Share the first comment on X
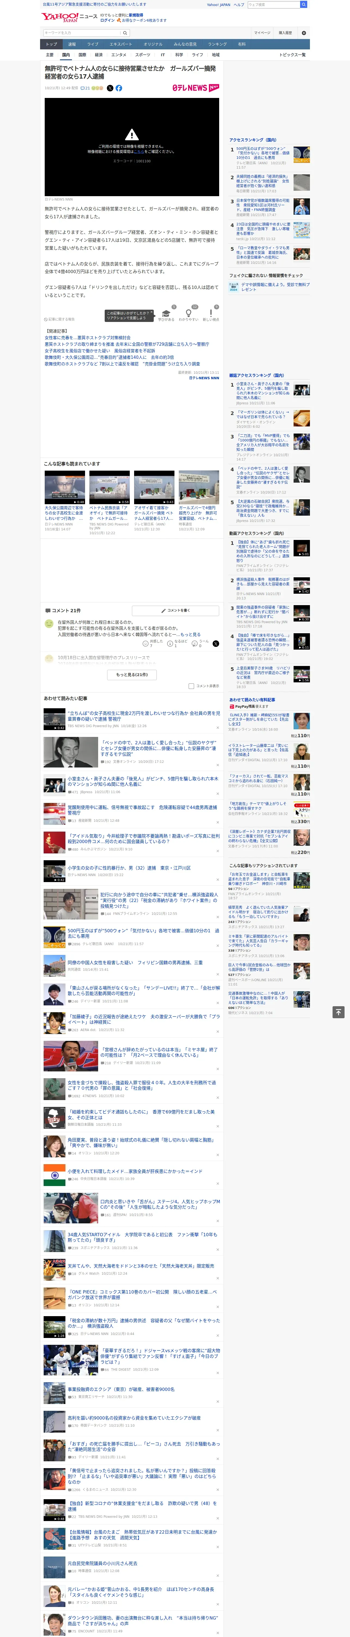The height and width of the screenshot is (1637, 350). point(216,643)
